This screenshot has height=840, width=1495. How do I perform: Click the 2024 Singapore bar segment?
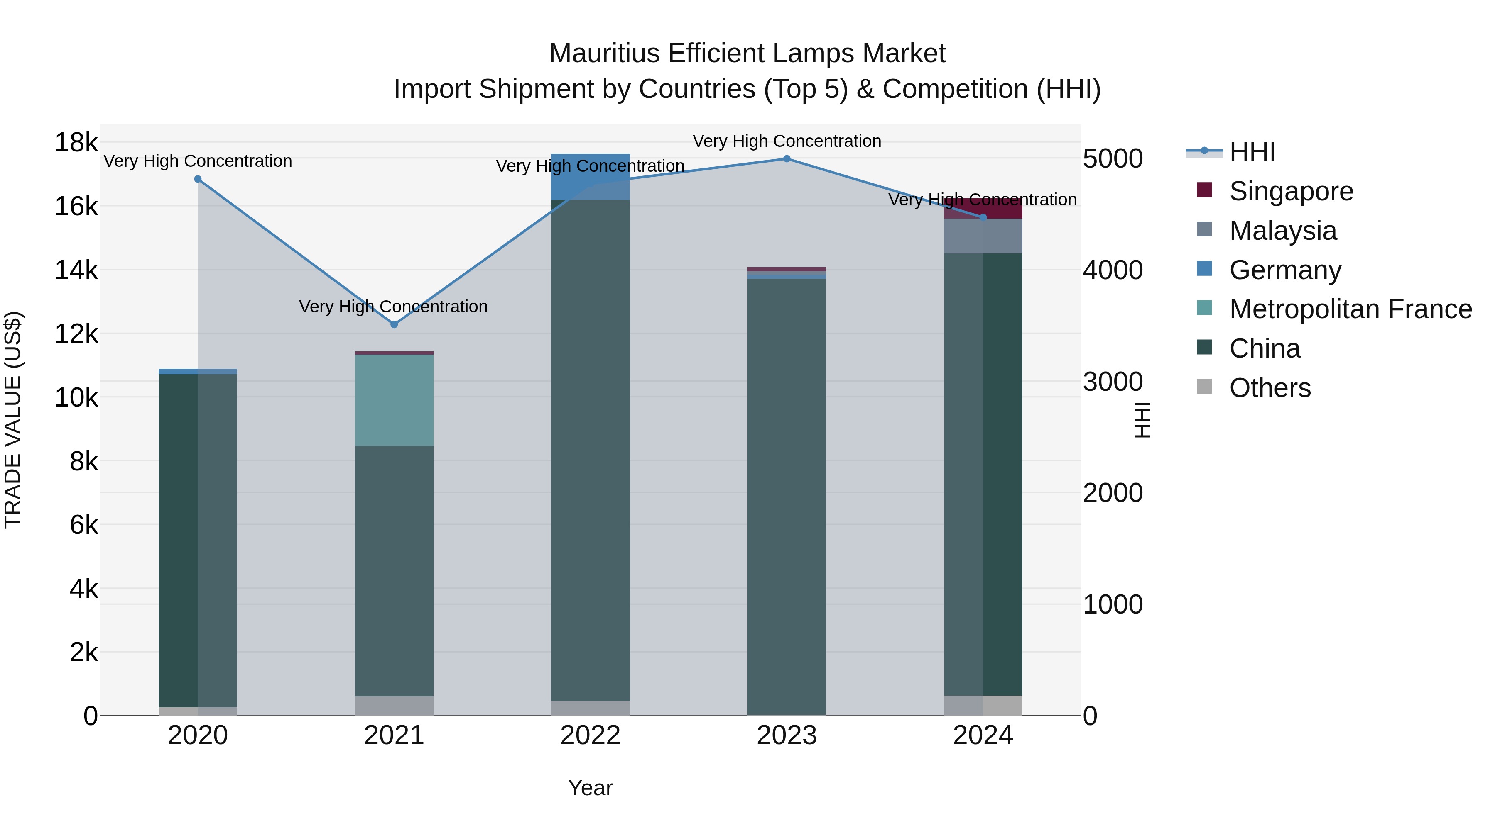click(x=983, y=209)
